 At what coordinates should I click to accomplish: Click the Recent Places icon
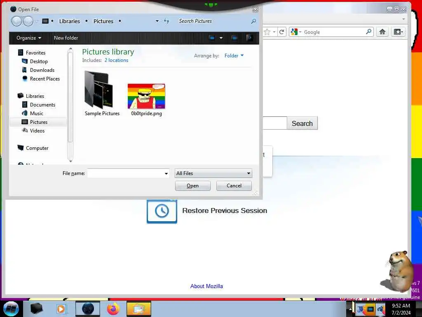(25, 78)
